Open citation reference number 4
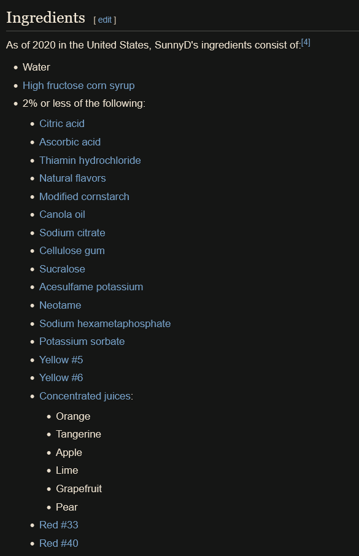Viewport: 359px width, 556px height. click(x=306, y=42)
